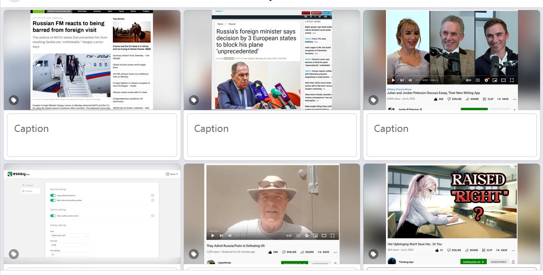
Task: Click tag icon on Press TV Lavrov image
Action: click(193, 100)
